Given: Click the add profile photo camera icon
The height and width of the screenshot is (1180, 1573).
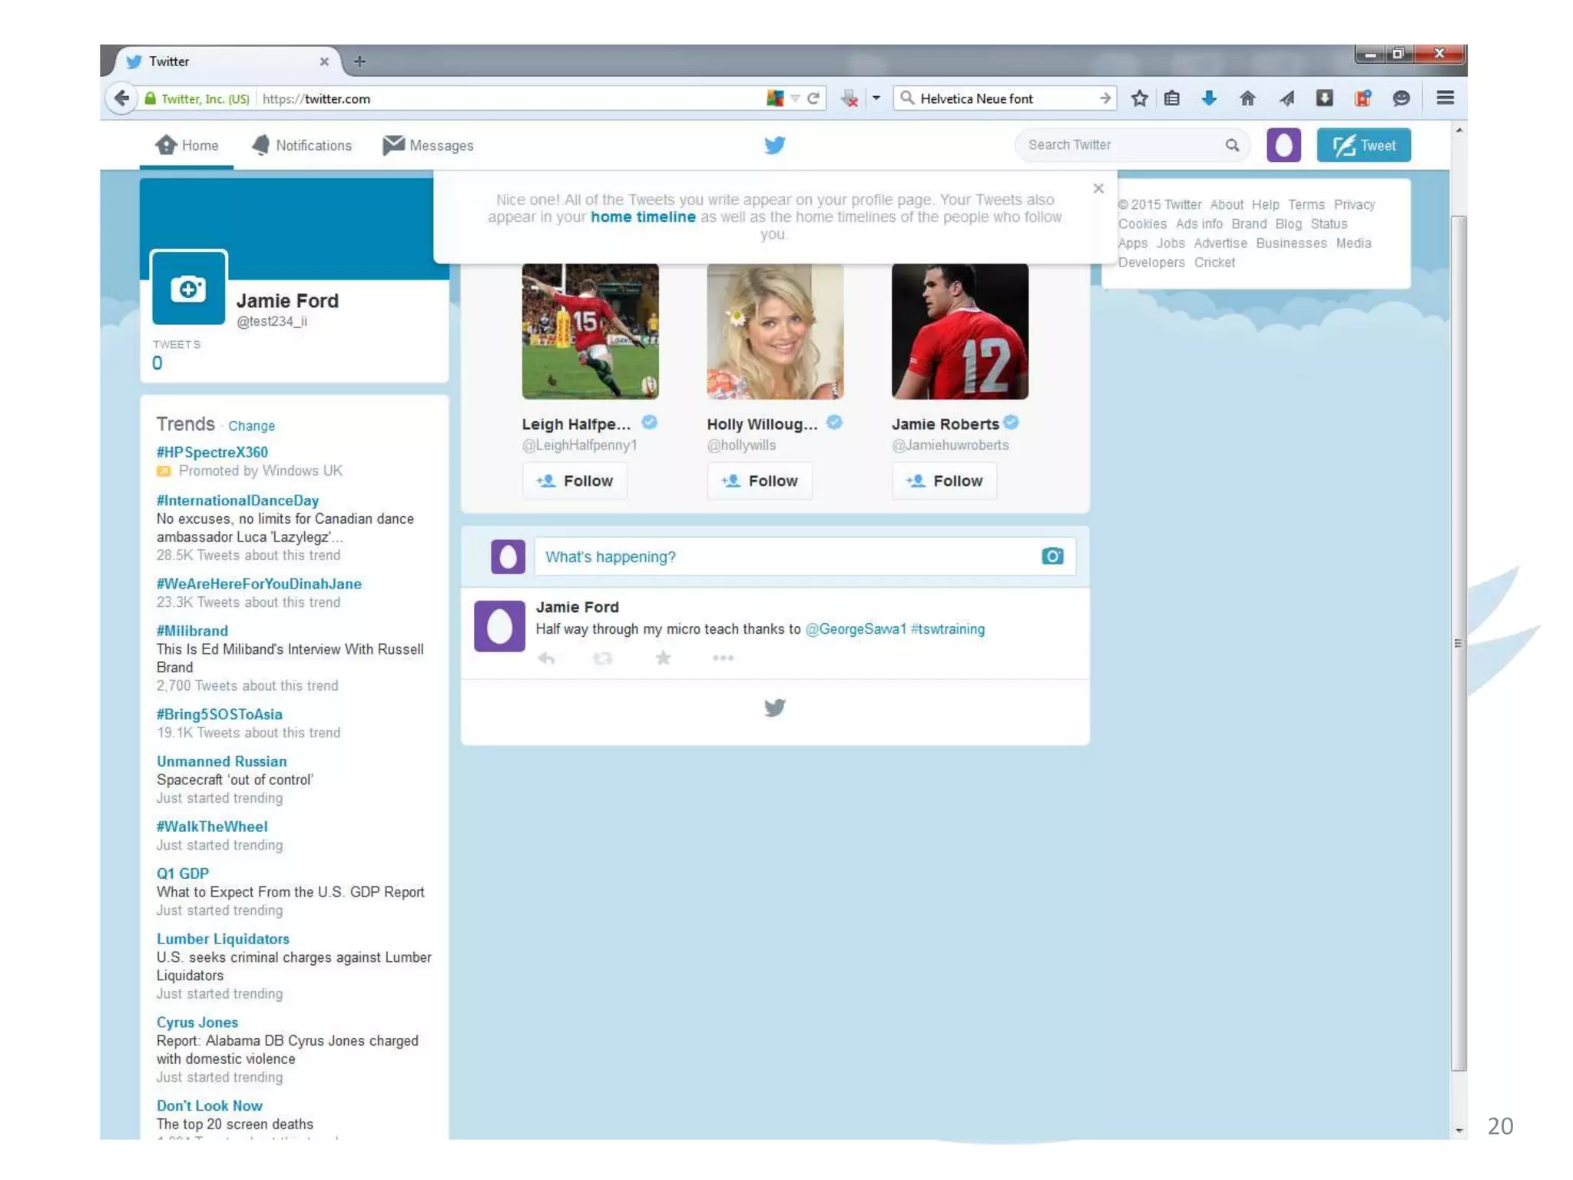Looking at the screenshot, I should click(x=188, y=289).
